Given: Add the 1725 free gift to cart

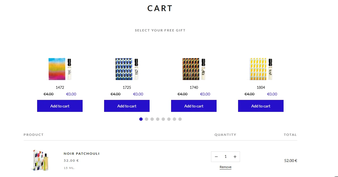Looking at the screenshot, I should point(127,106).
